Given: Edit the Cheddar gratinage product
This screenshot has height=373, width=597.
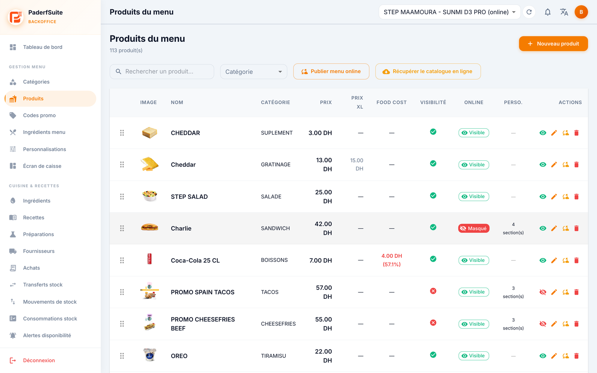Looking at the screenshot, I should click(x=554, y=164).
